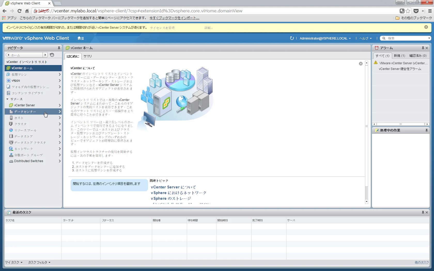Go back in browser history

[x=4, y=11]
